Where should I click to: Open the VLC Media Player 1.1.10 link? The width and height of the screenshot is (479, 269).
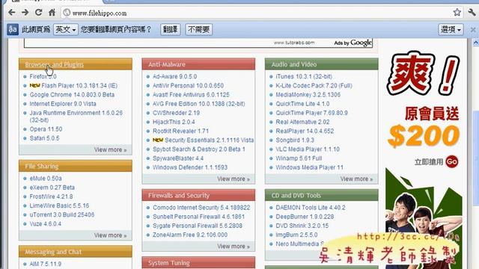(x=308, y=149)
